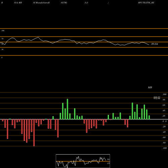
Task: Click the tallest green MR histogram bar
Action: [68, 109]
